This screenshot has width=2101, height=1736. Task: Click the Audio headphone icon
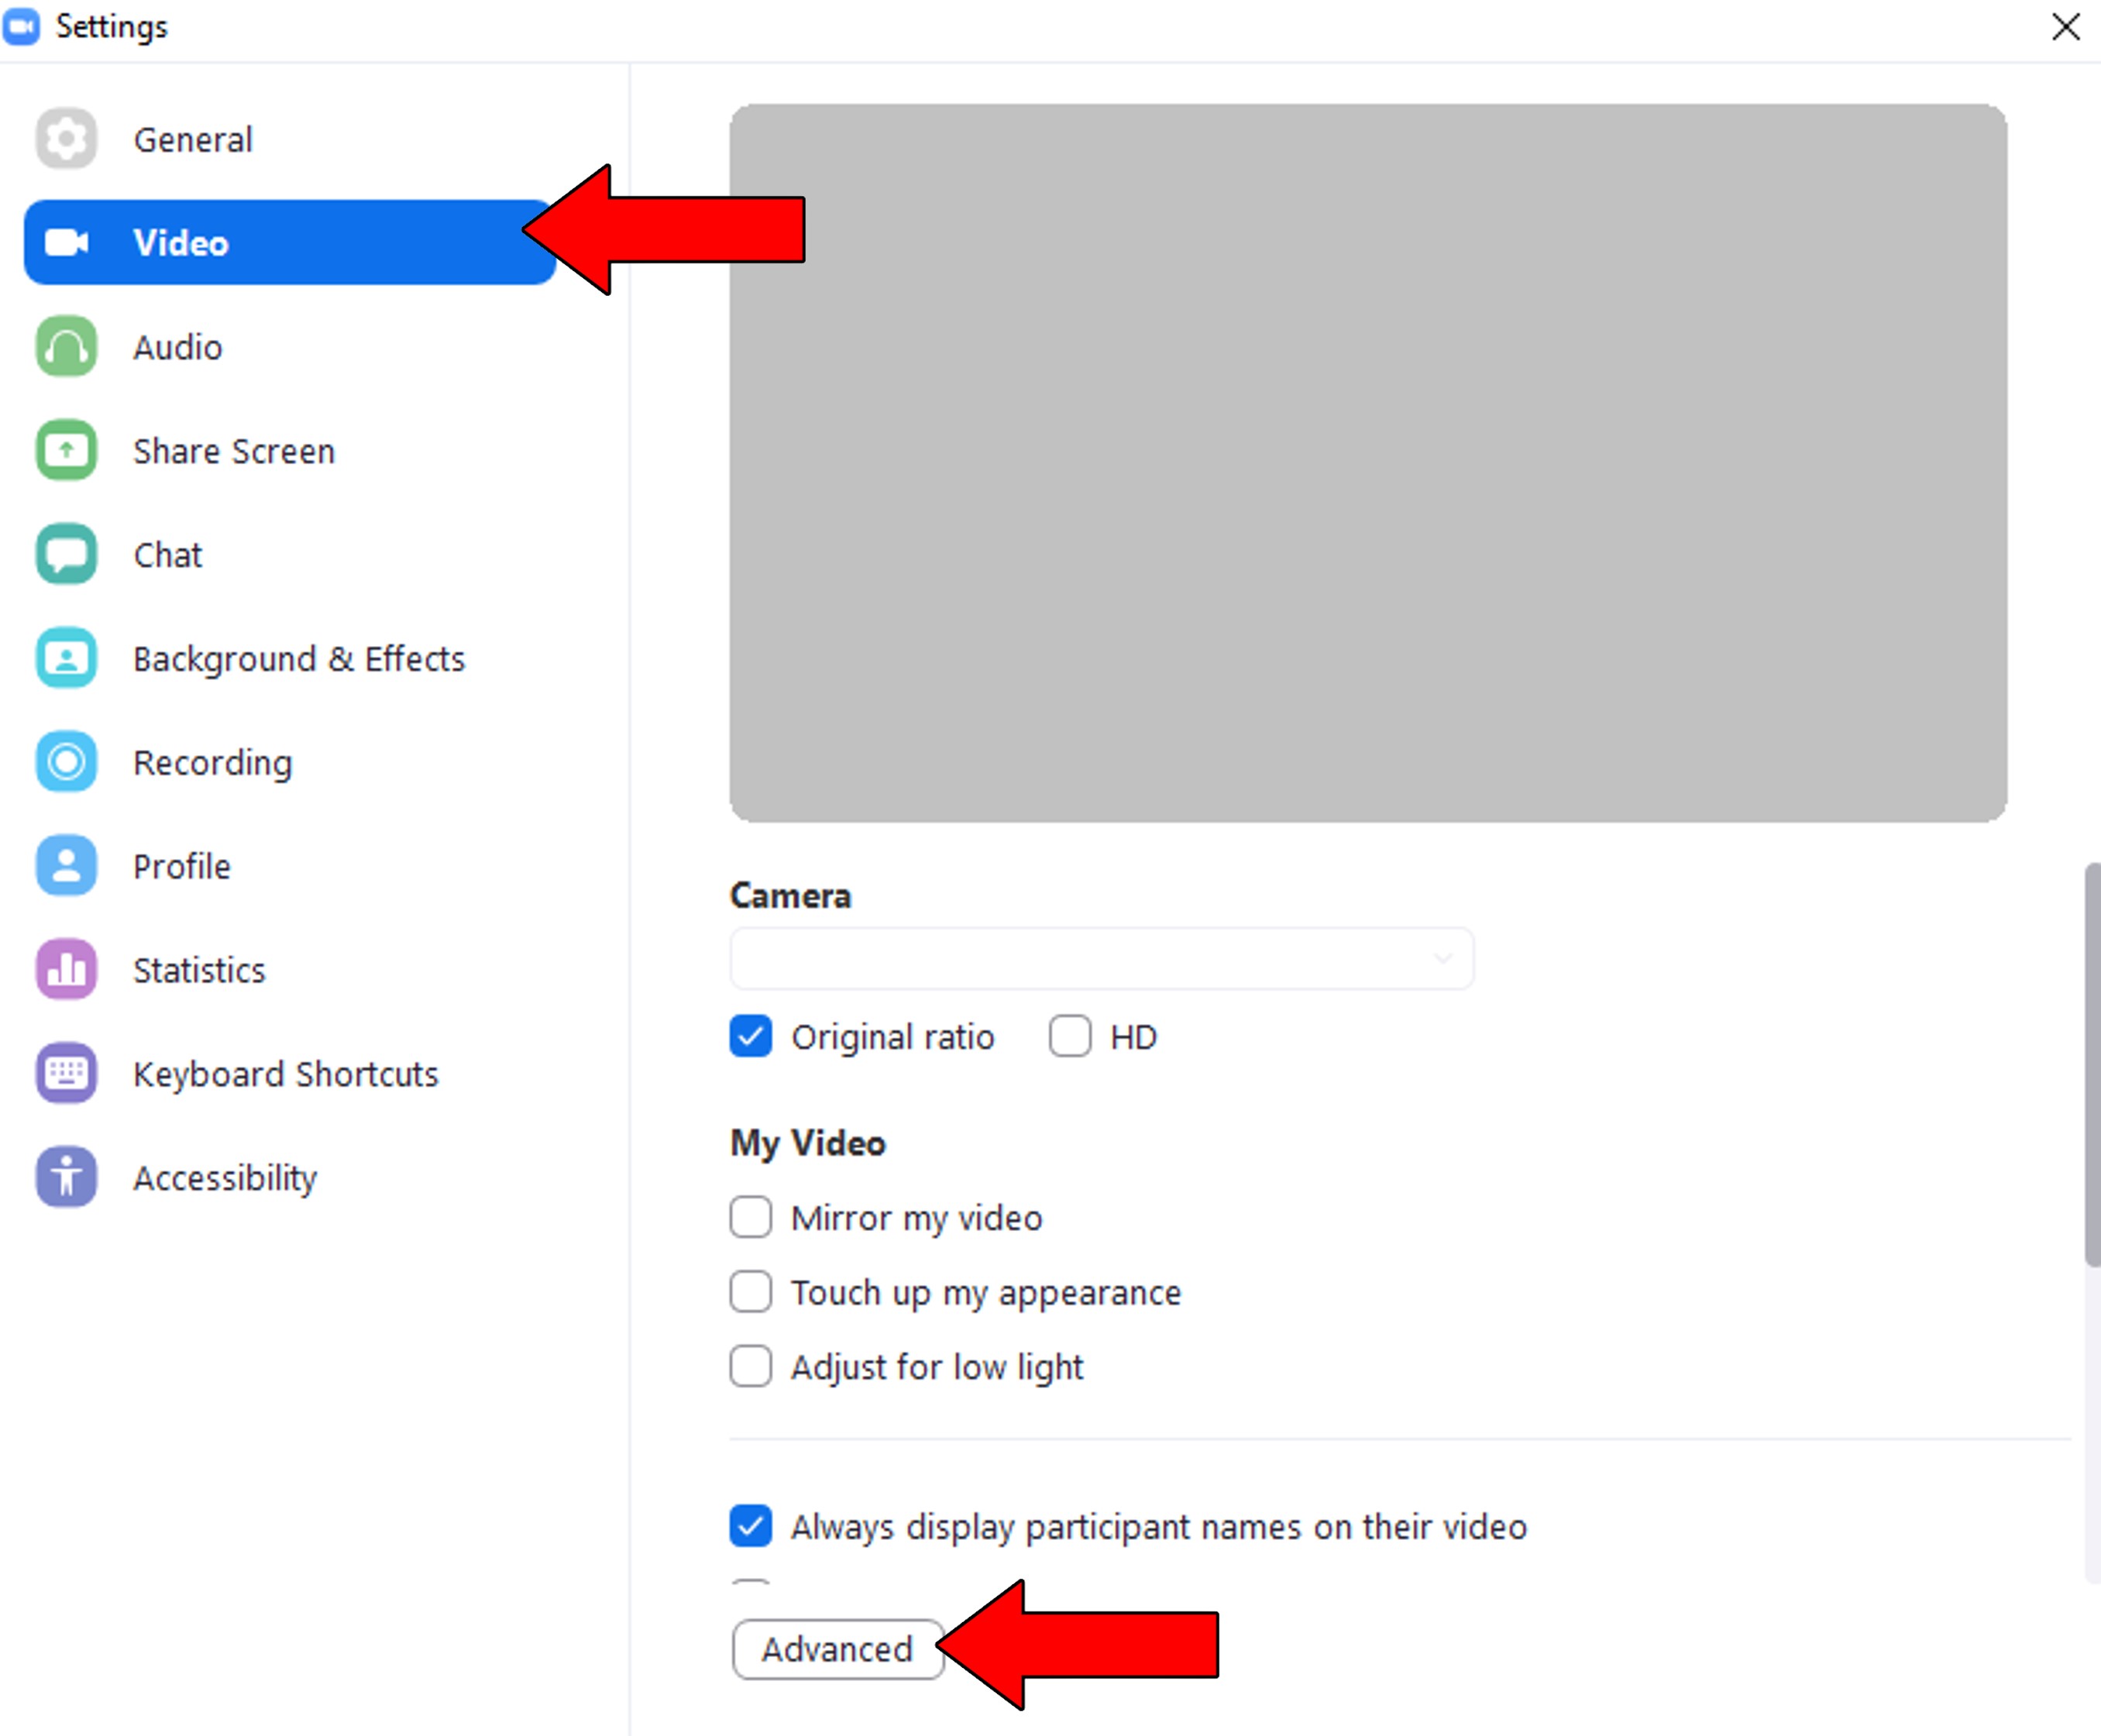(x=65, y=347)
